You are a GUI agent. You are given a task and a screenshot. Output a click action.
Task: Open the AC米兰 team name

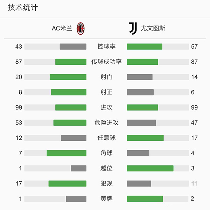pos(62,28)
